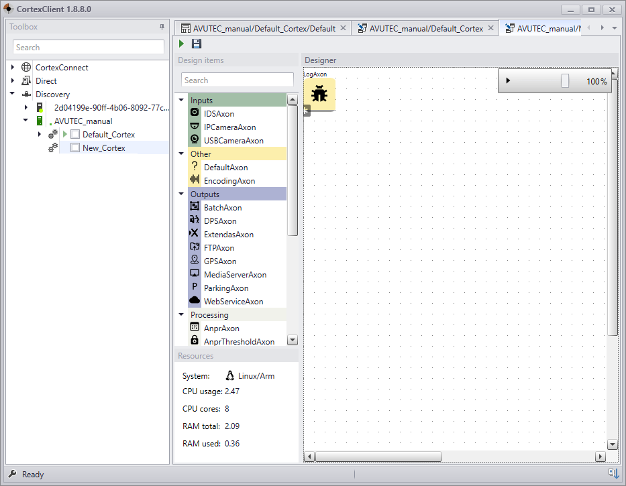626x486 pixels.
Task: Check the Default_Cortex checkbox
Action: [x=75, y=135]
